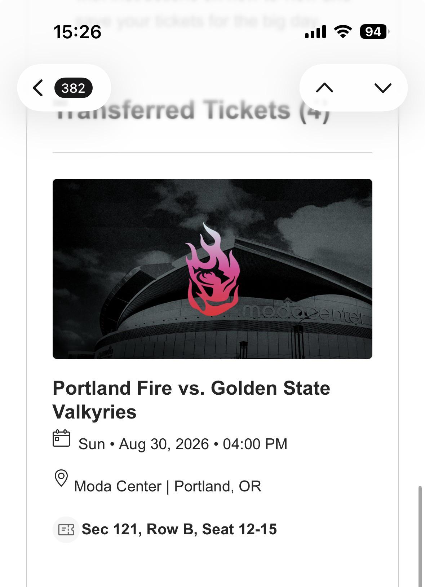Viewport: 425px width, 587px height.
Task: Select Sec 121, Row B, Seat 12-15
Action: (x=179, y=529)
